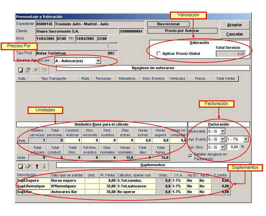Click the Horas espera cell in supplements
Screen dimensions: 266x216
click(68, 180)
